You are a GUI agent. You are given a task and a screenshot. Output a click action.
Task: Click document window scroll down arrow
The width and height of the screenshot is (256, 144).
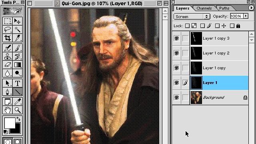(165, 17)
